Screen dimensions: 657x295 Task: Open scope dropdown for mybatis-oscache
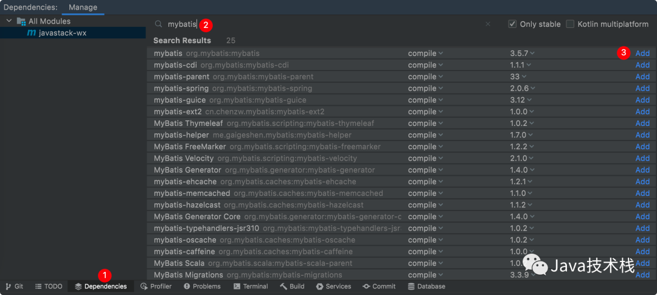pyautogui.click(x=426, y=240)
